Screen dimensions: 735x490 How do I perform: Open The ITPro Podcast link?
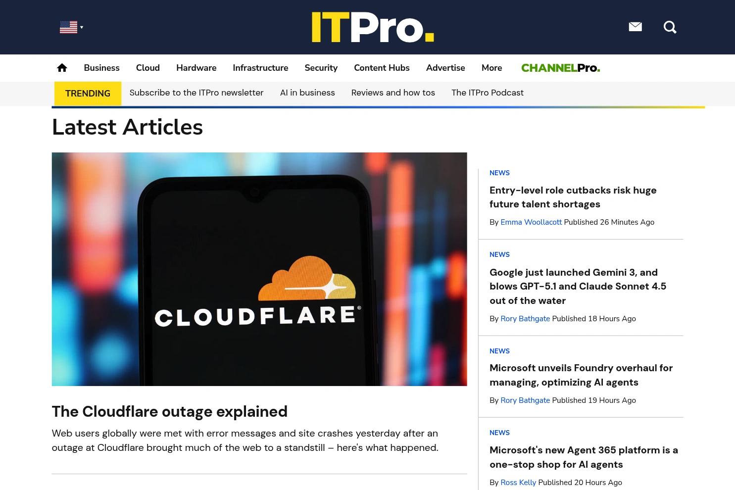(488, 93)
